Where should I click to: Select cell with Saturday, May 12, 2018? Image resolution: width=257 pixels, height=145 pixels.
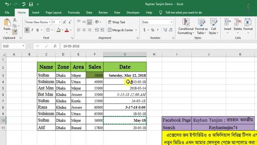click(x=125, y=75)
